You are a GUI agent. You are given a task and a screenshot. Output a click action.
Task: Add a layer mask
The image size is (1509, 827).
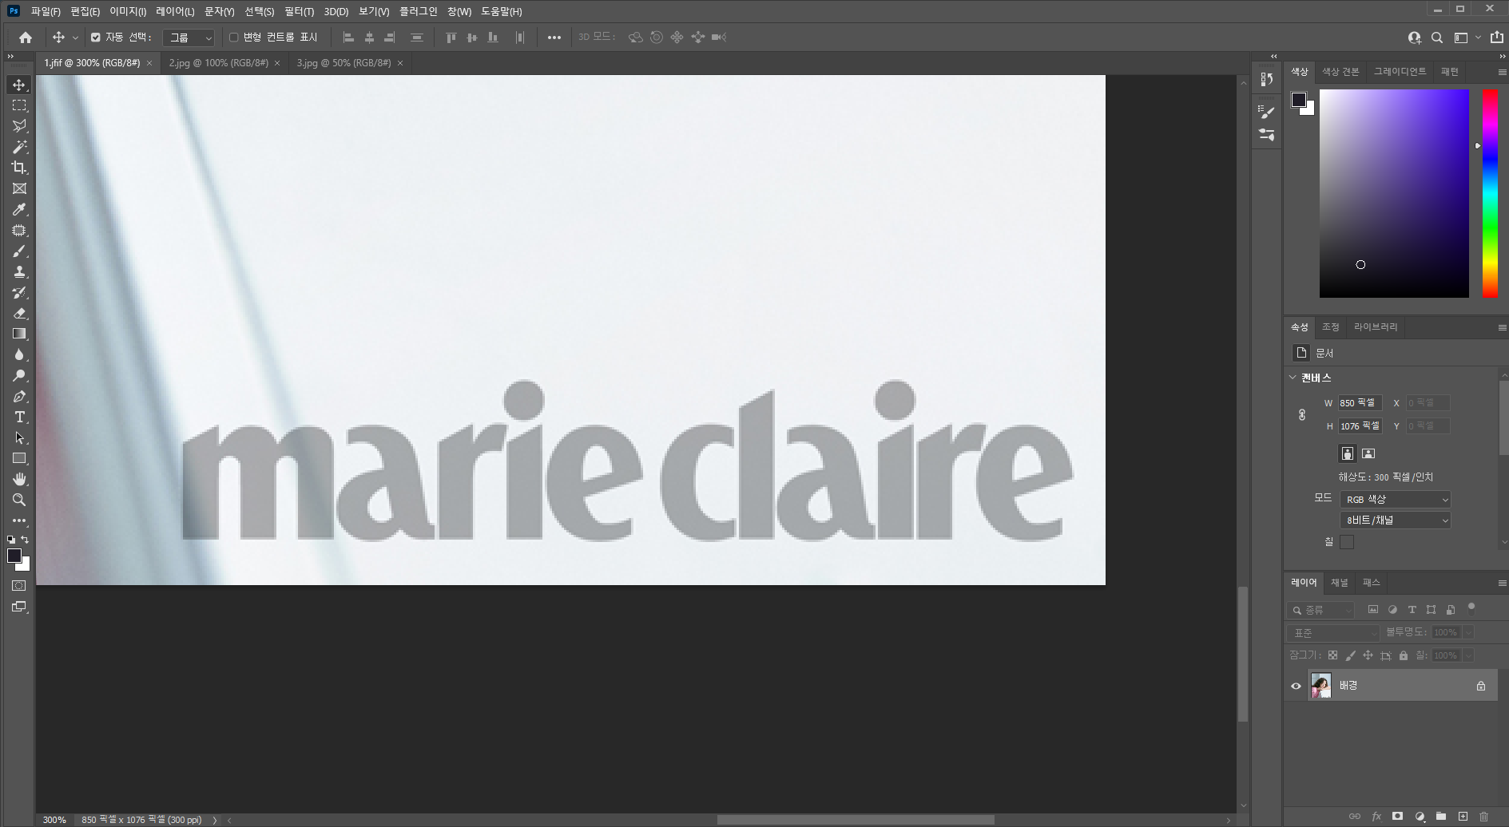pyautogui.click(x=1397, y=817)
